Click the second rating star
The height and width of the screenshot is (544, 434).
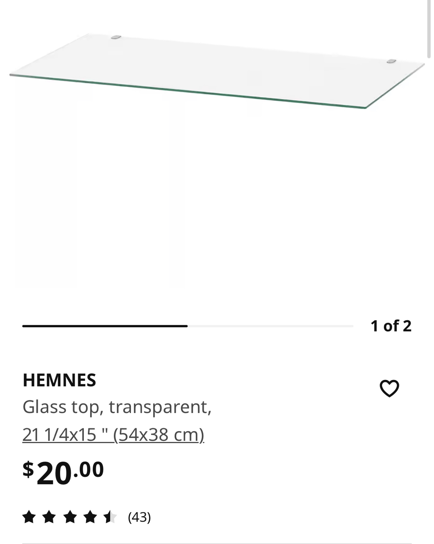49,517
